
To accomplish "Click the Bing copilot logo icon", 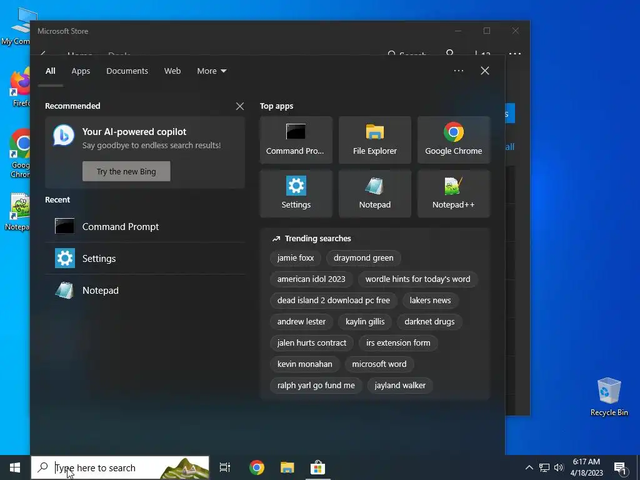I will coord(64,136).
